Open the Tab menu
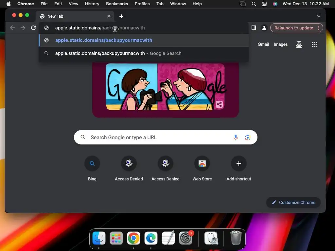The width and height of the screenshot is (335, 251). 160,4
